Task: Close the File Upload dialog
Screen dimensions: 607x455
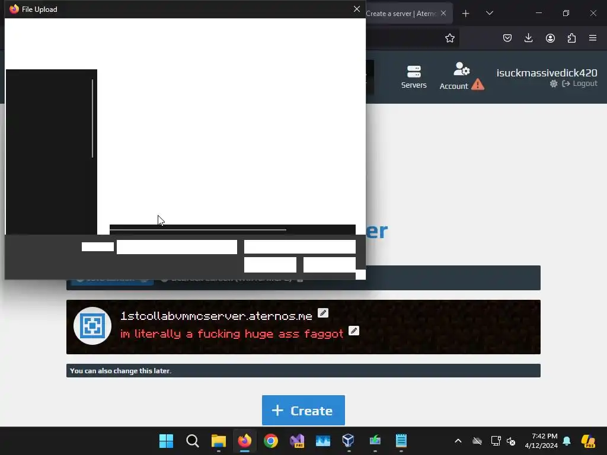Action: pyautogui.click(x=356, y=9)
